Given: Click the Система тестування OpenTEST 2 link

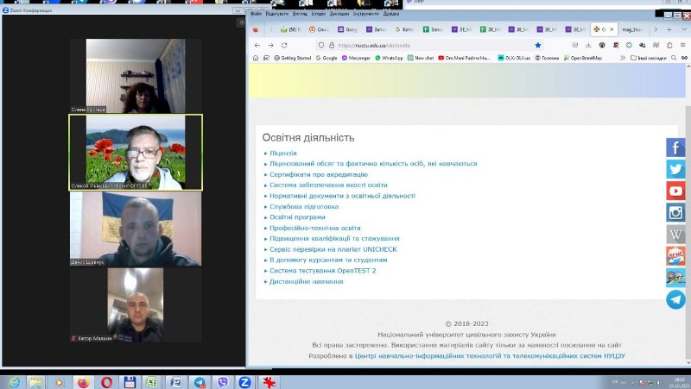Looking at the screenshot, I should click(x=322, y=270).
